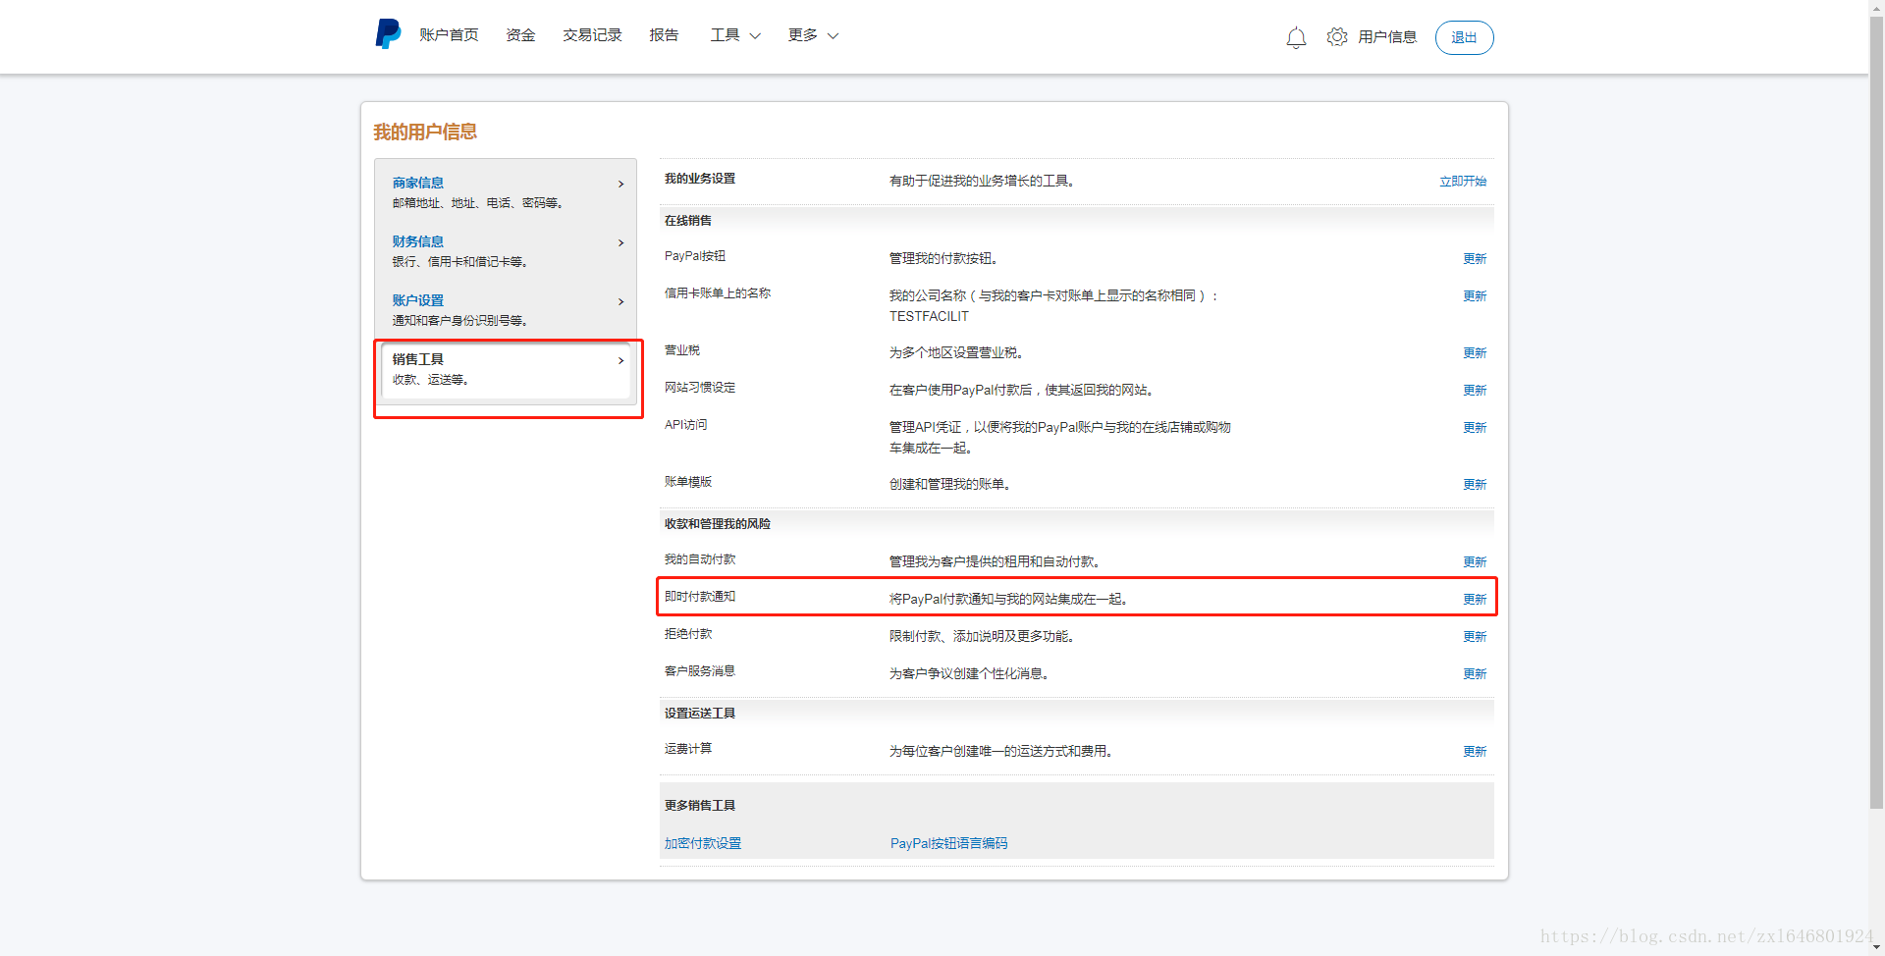The image size is (1885, 956).
Task: Click 更新 for PayPal按钮 row
Action: (1475, 258)
